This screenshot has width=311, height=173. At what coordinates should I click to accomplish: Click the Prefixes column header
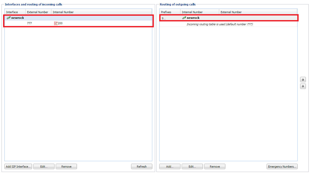(166, 12)
